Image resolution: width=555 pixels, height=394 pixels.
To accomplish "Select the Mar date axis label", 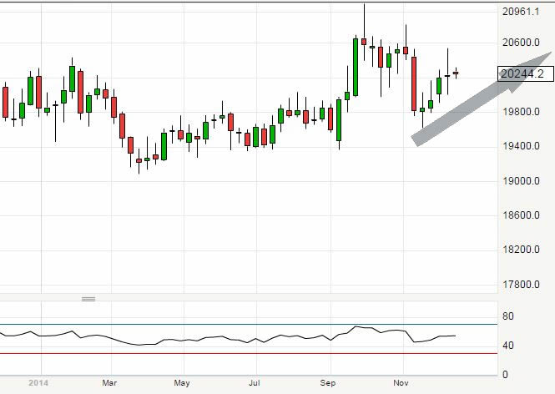I will (x=109, y=383).
